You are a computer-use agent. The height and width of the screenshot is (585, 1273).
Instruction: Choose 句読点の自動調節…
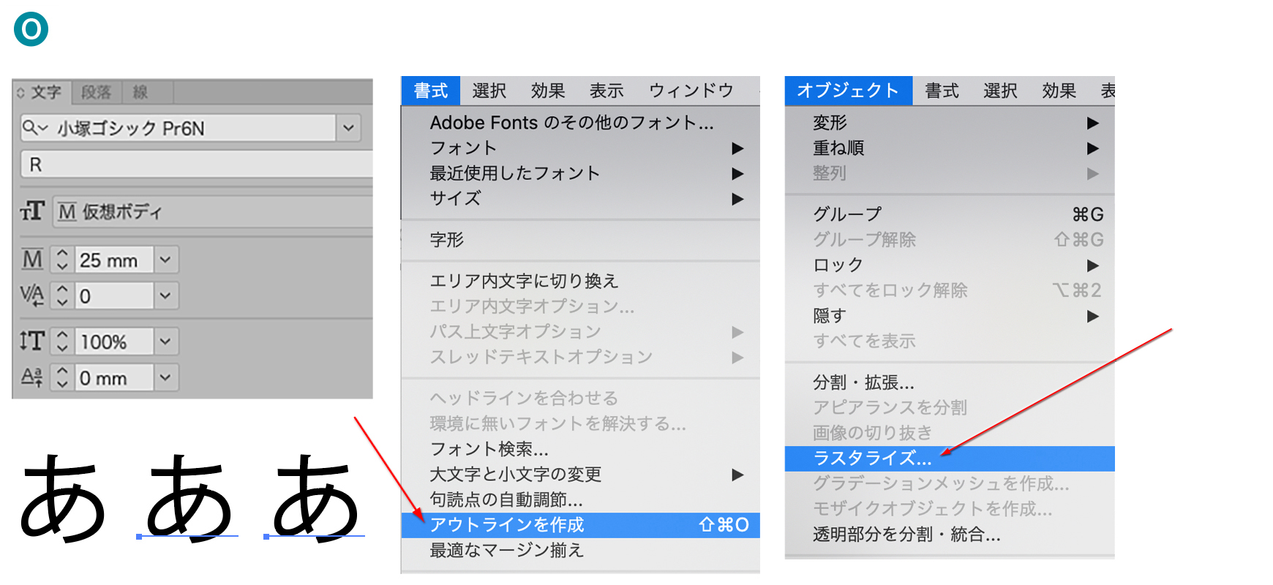click(580, 499)
